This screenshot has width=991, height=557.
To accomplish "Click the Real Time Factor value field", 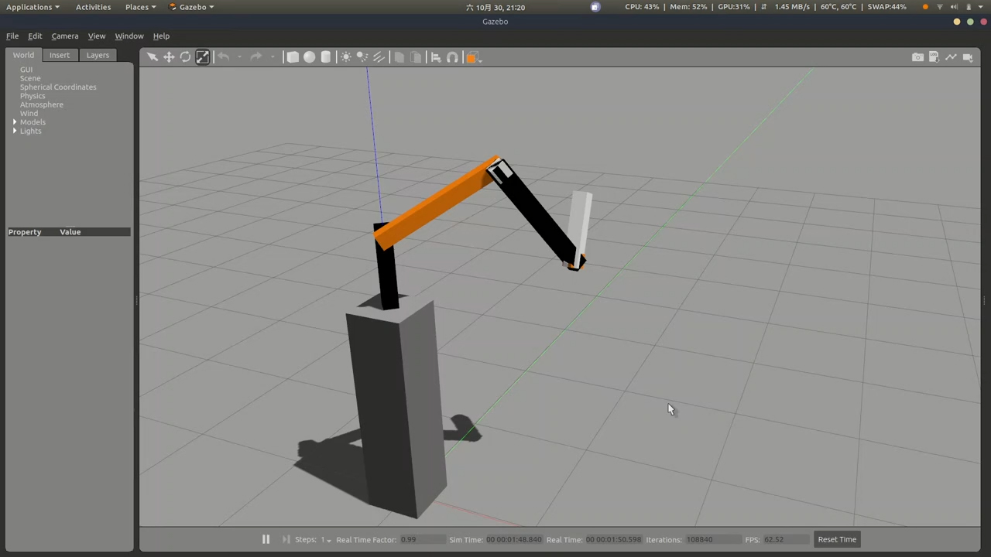I will pos(423,539).
